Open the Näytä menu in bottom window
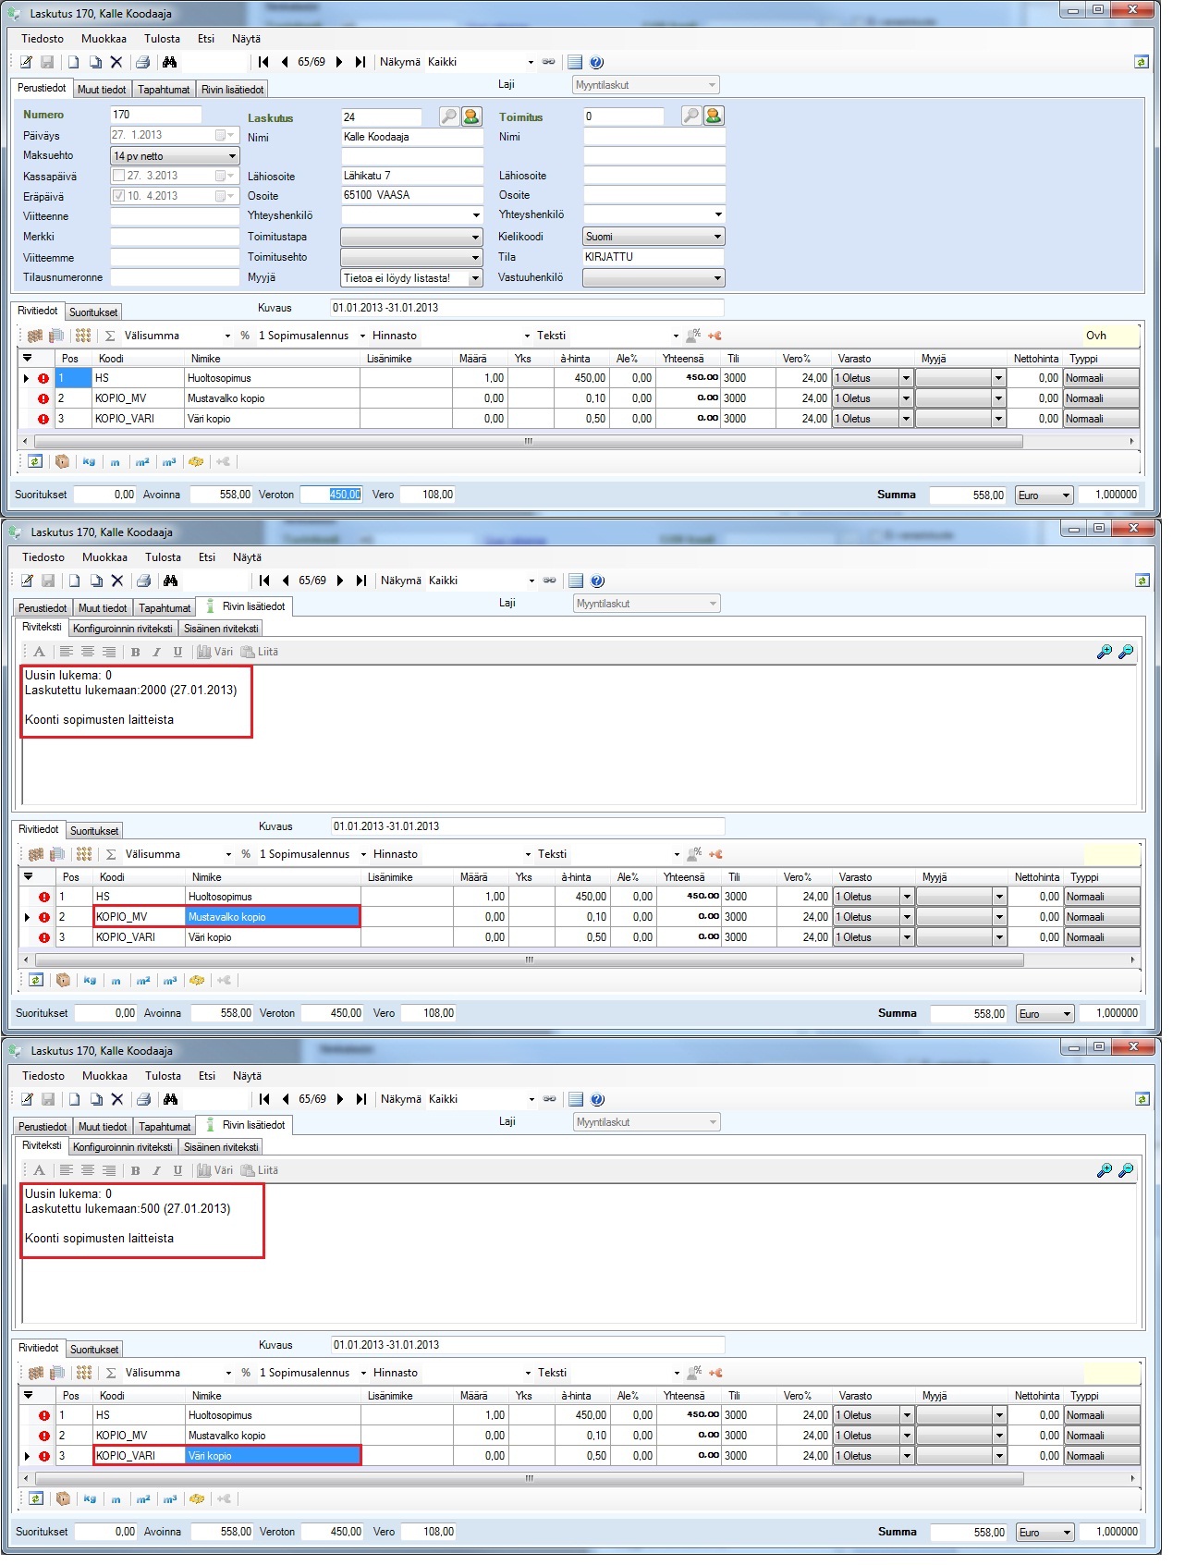 point(247,1076)
